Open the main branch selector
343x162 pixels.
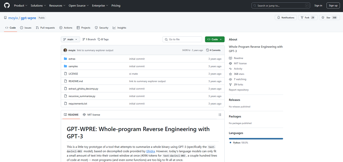point(70,40)
